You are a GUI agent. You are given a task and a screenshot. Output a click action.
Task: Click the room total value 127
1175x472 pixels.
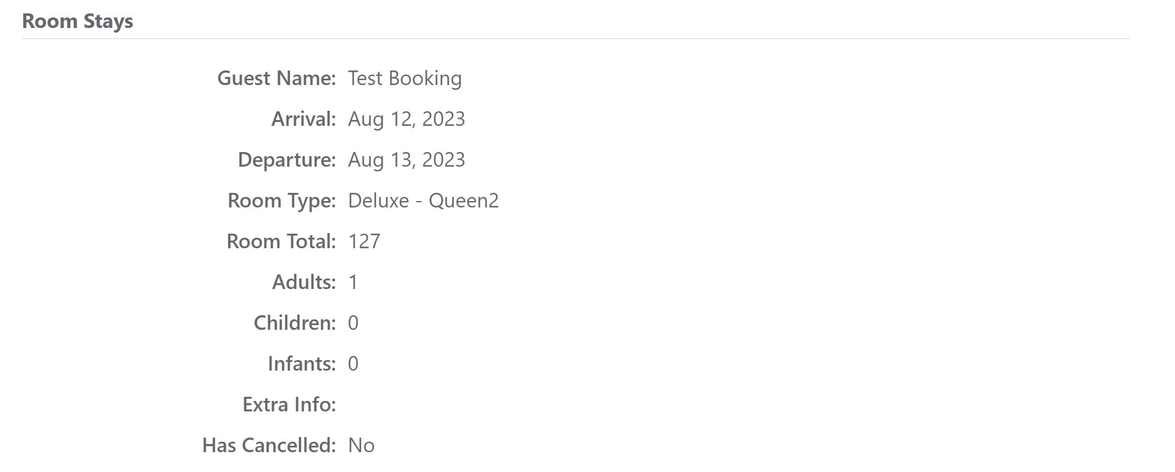(364, 241)
